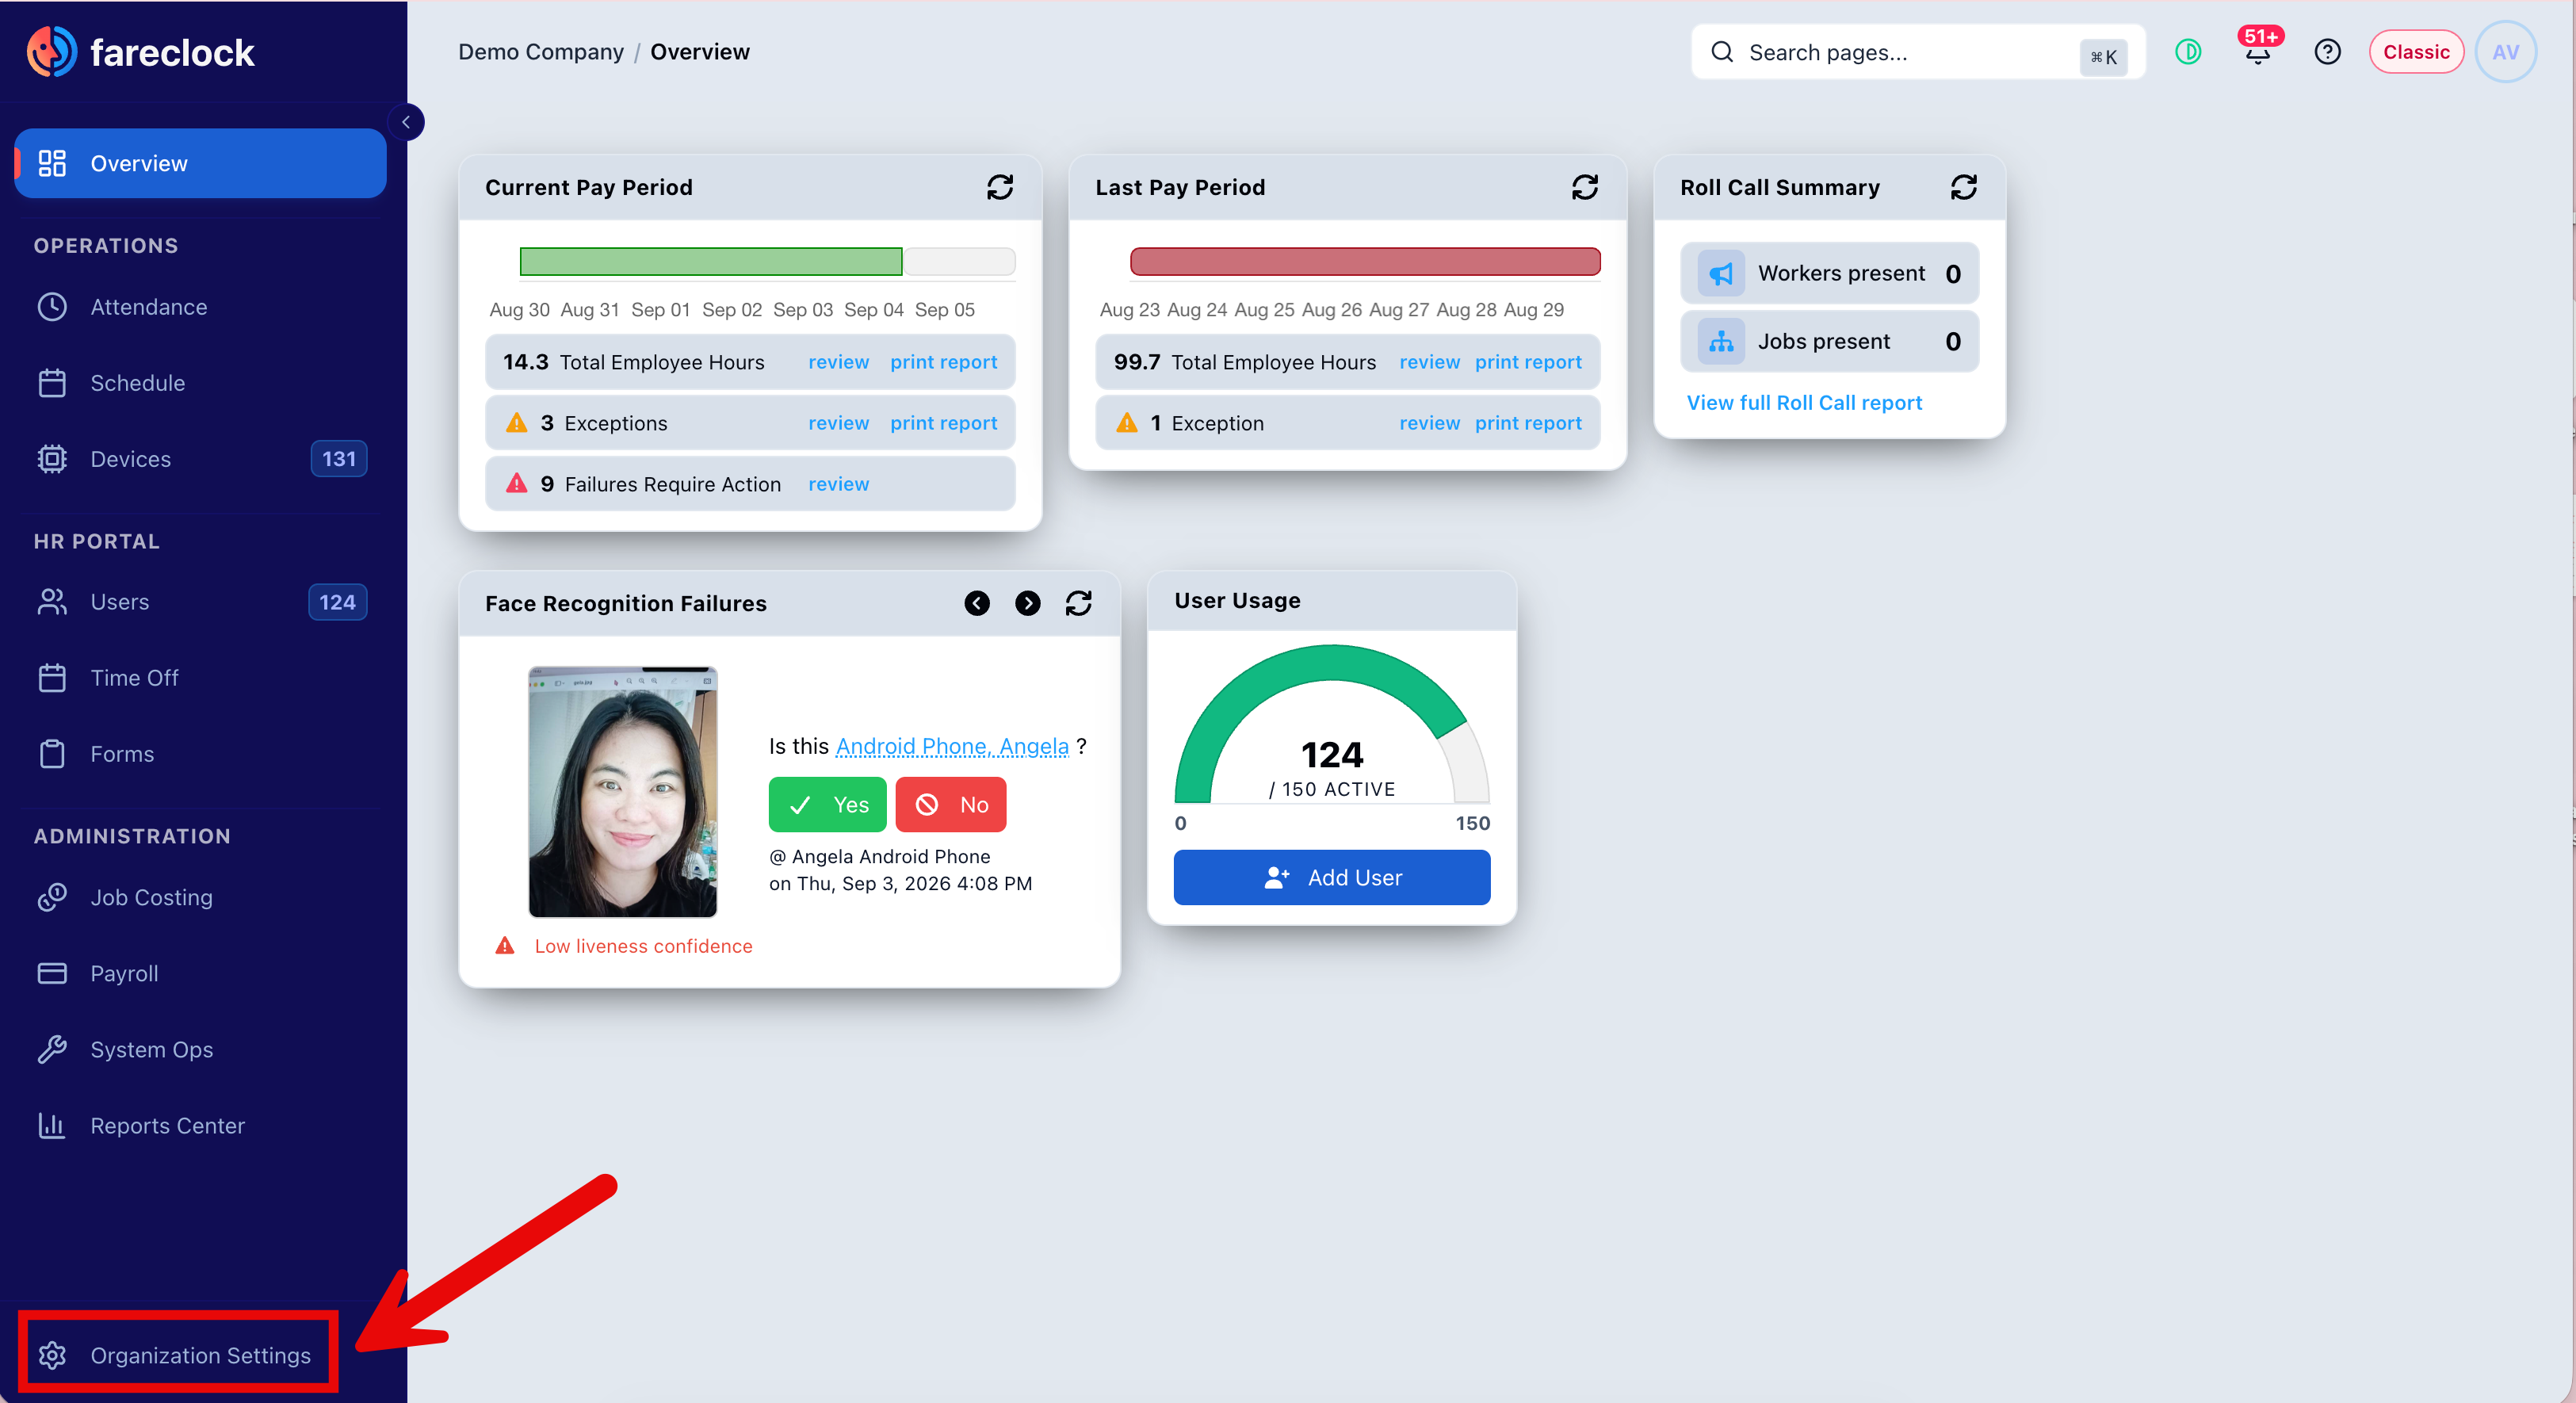Refresh the Face Recognition Failures card

(x=1078, y=603)
